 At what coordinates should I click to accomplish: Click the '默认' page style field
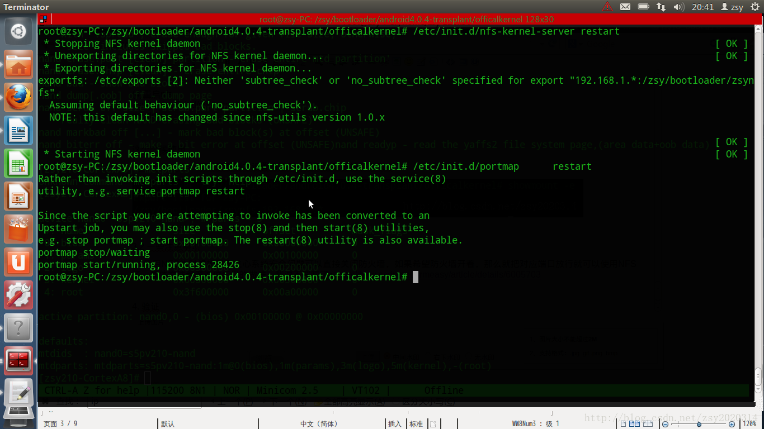[x=168, y=424]
